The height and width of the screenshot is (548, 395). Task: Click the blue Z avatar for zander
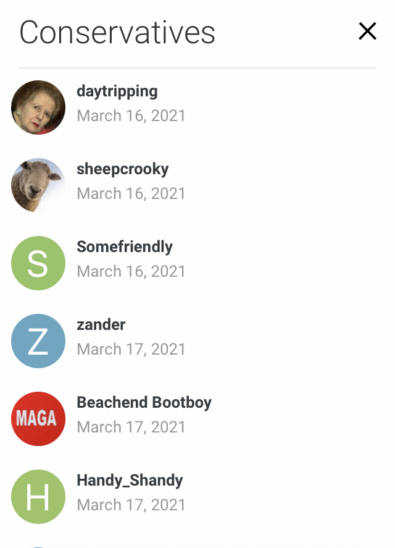click(x=38, y=341)
